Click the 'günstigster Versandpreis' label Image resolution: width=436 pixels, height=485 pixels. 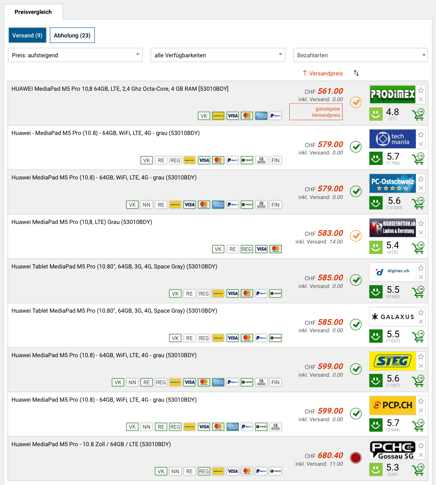pos(316,112)
